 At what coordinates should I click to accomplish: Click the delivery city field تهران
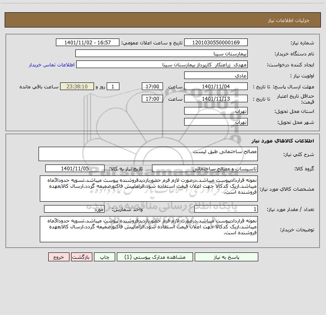click(216, 122)
